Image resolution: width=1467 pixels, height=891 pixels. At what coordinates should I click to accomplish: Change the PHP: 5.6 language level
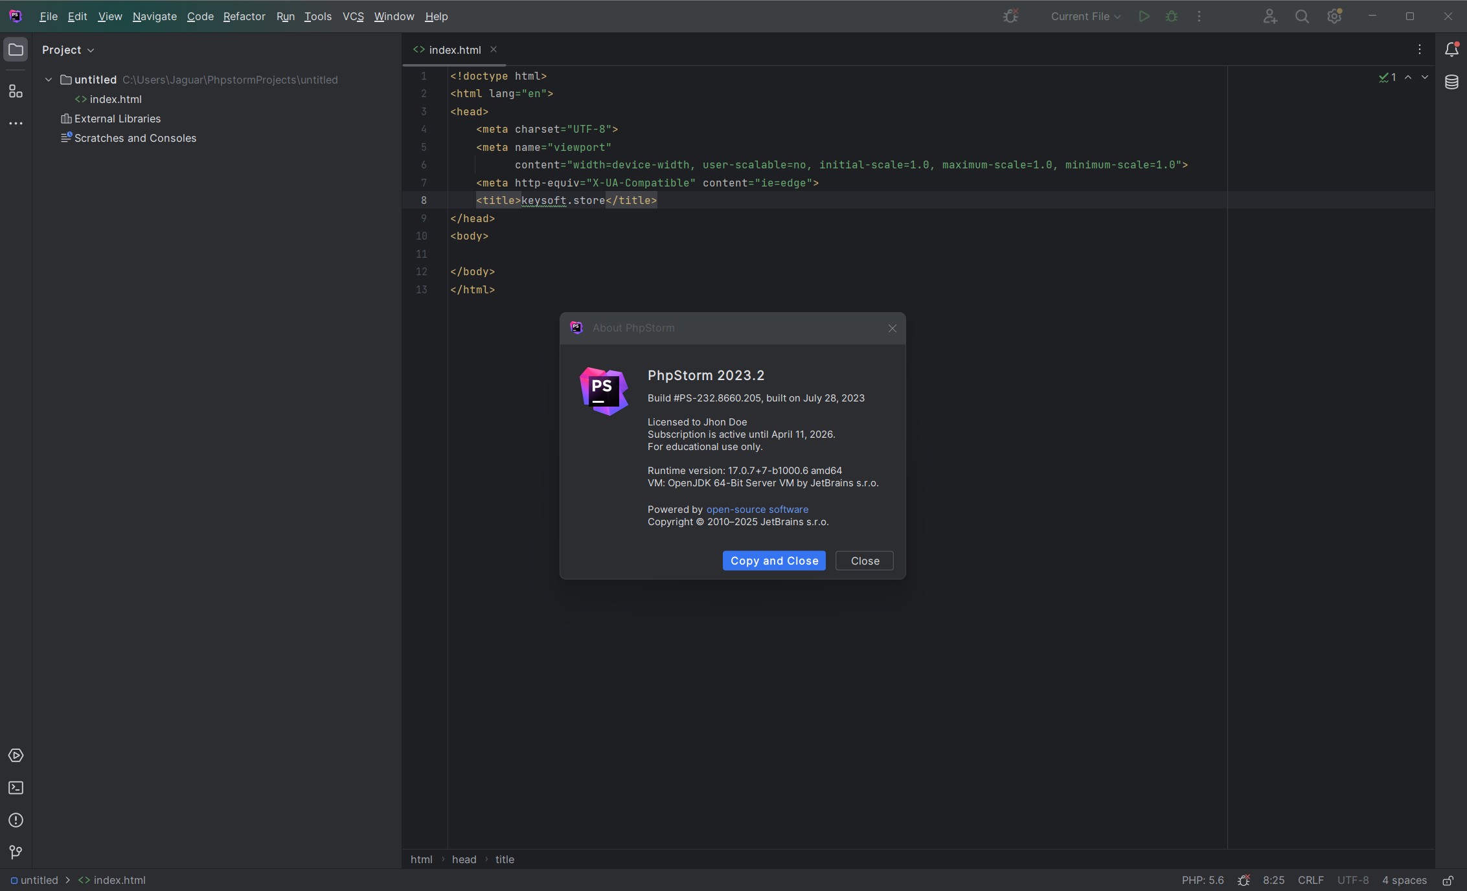point(1203,880)
